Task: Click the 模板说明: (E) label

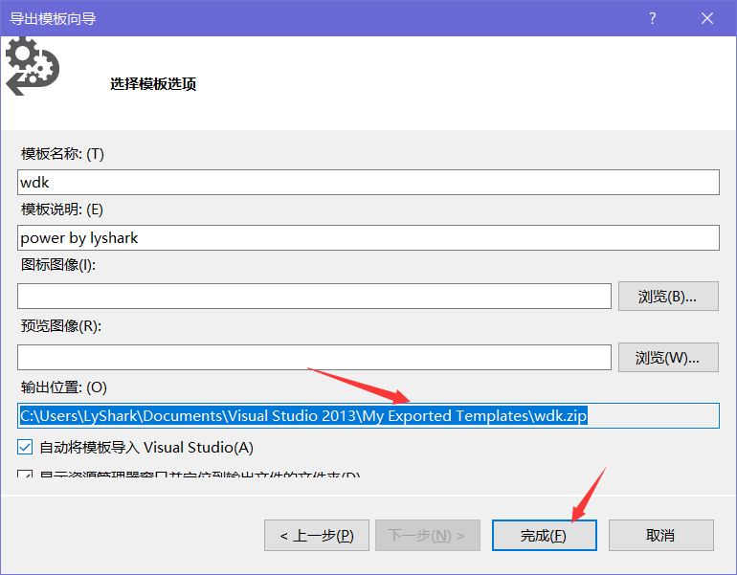Action: pyautogui.click(x=62, y=210)
